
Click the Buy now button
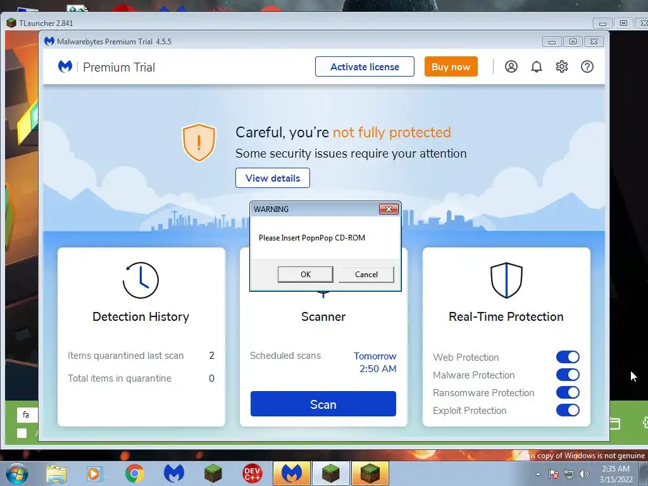(451, 66)
